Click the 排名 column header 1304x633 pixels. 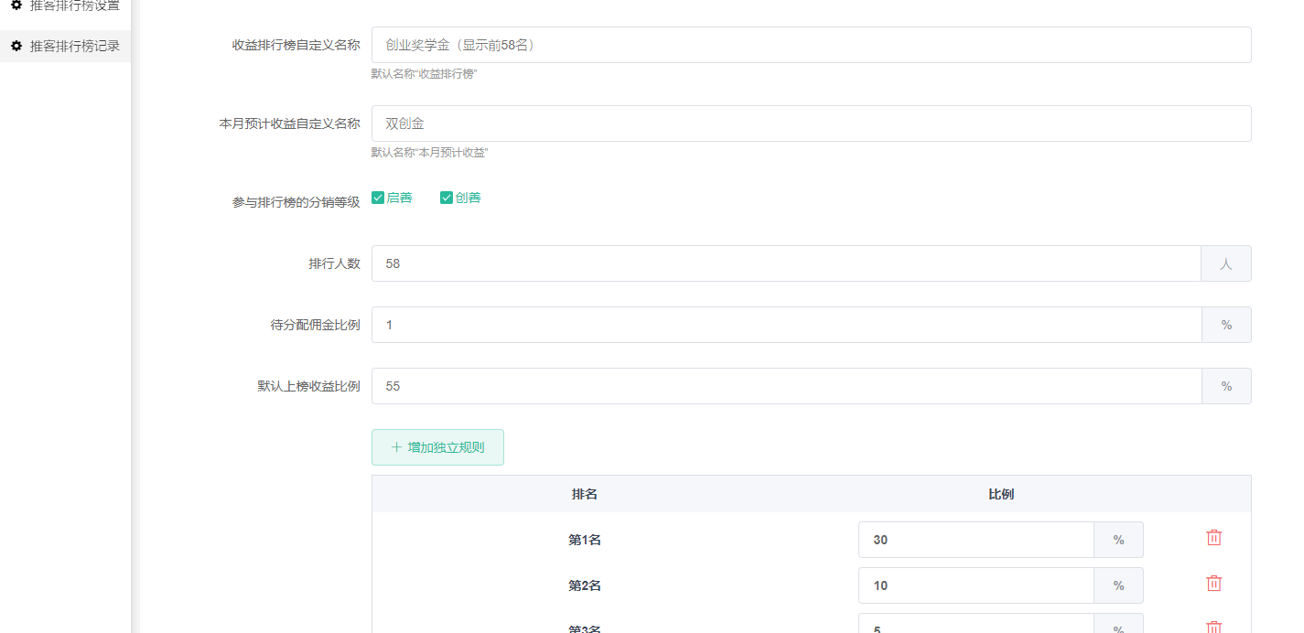point(585,494)
